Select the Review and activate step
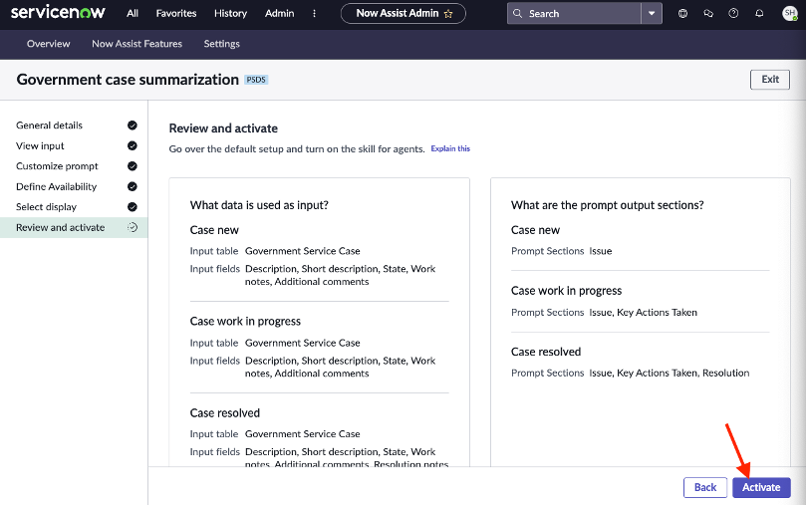The image size is (807, 506). (74, 227)
